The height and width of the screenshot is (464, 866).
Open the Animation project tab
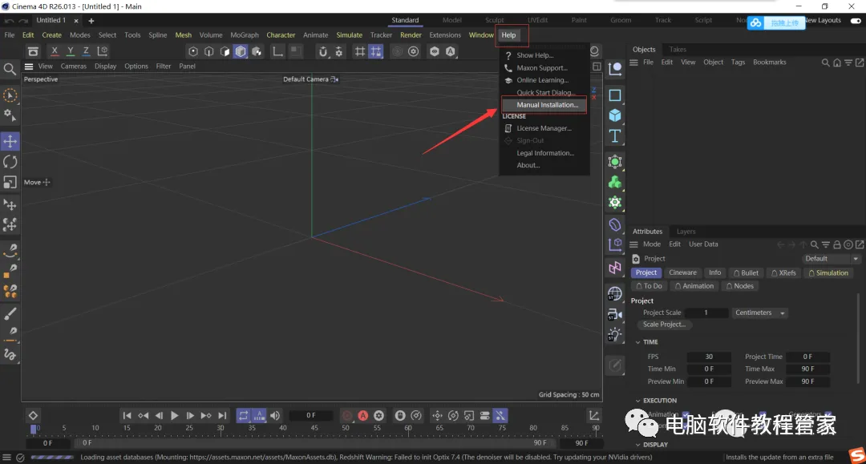coord(694,286)
